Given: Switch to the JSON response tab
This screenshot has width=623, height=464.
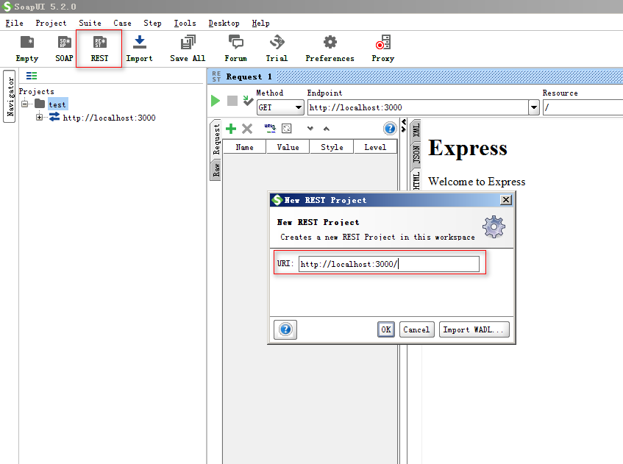Looking at the screenshot, I should 416,154.
